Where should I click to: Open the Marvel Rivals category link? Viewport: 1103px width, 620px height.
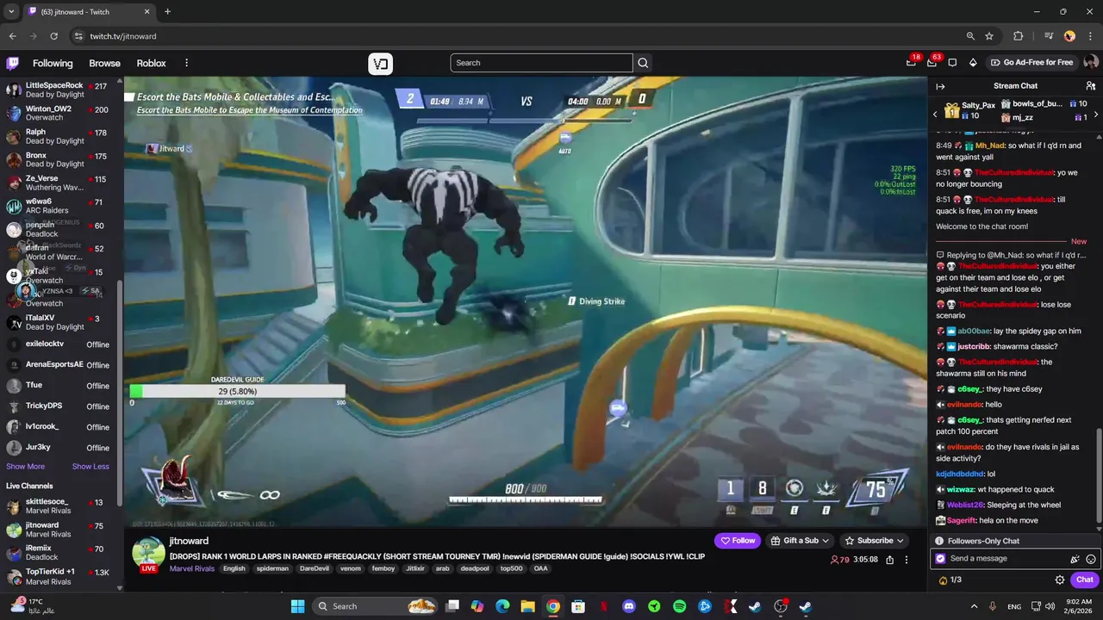point(192,569)
